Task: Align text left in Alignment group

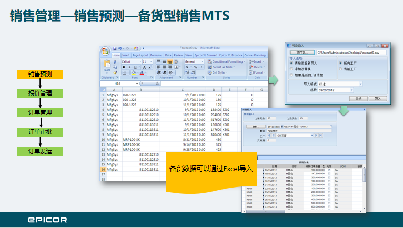Action: pyautogui.click(x=158, y=67)
